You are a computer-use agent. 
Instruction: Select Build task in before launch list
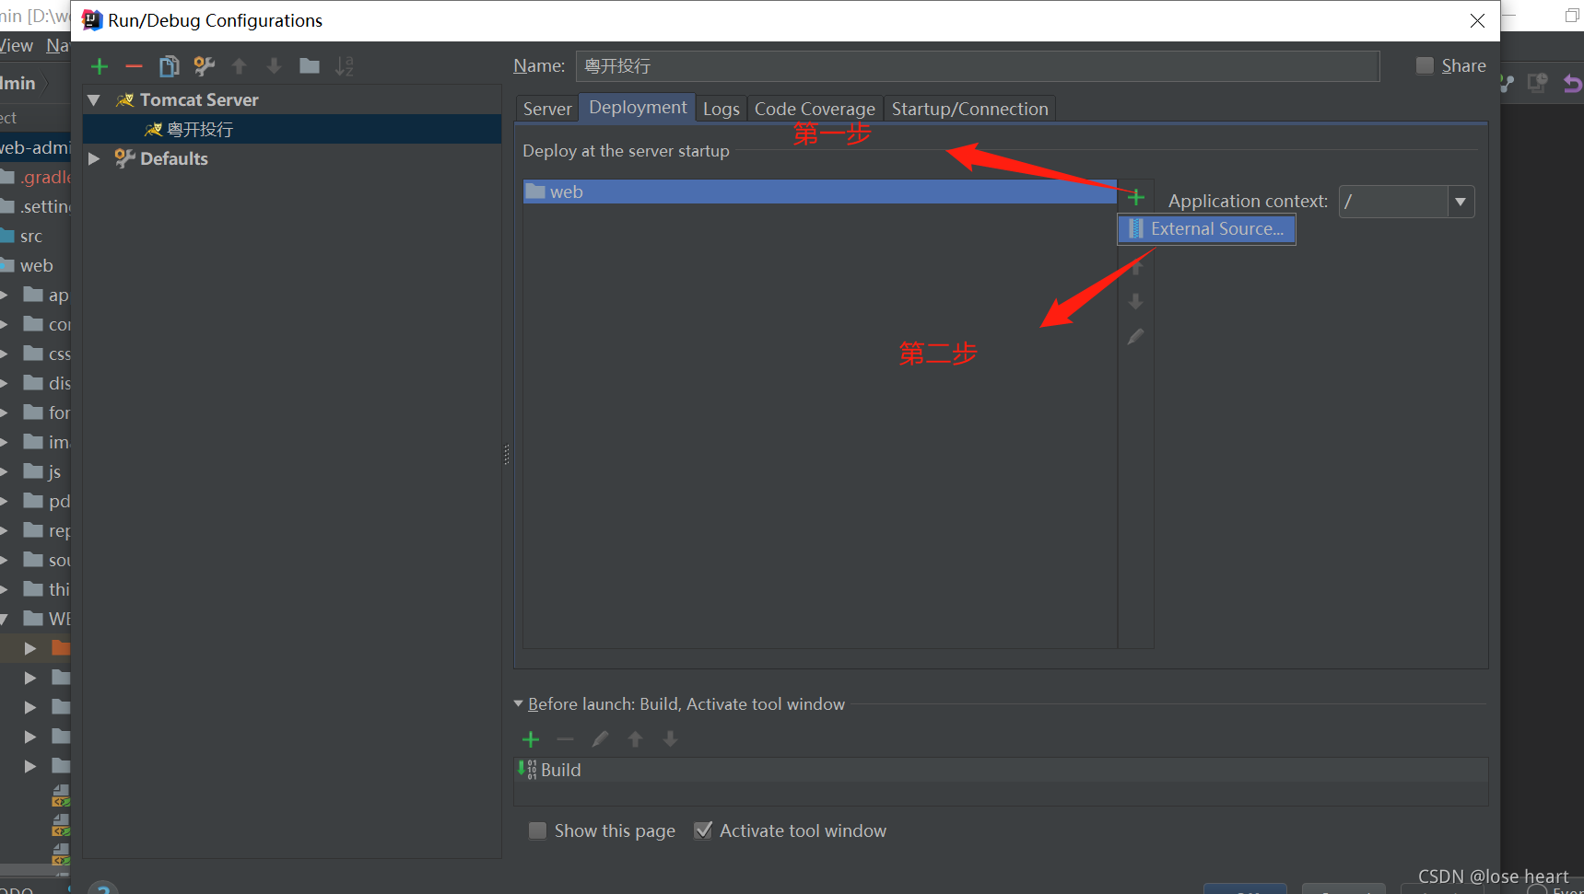coord(1001,770)
